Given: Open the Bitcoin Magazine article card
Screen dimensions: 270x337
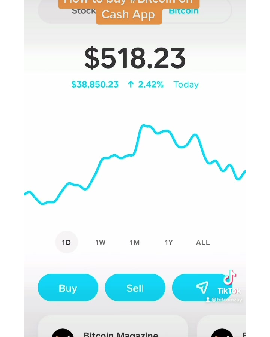Looking at the screenshot, I should (113, 326).
